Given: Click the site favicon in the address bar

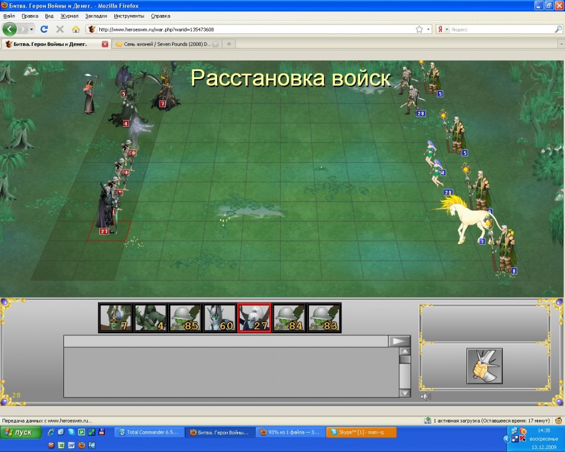Looking at the screenshot, I should coord(92,30).
